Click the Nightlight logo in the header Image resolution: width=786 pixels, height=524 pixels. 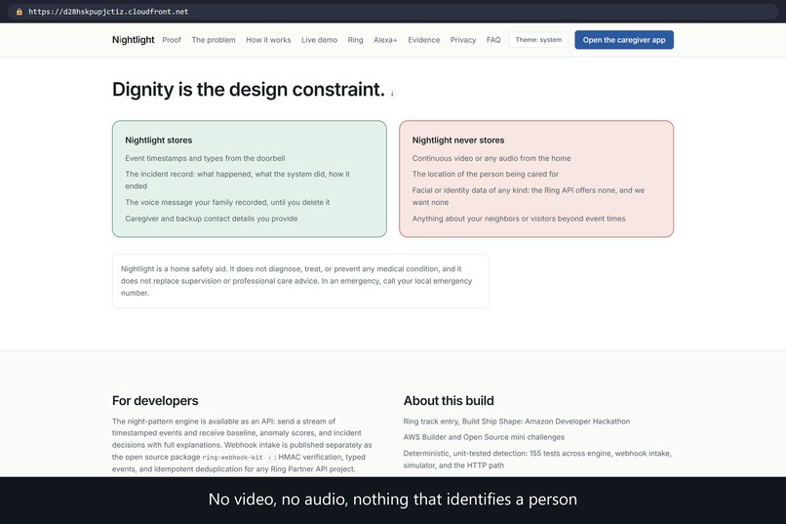(133, 40)
